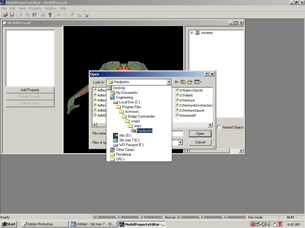305x228 pixels.
Task: Open the Window menu
Action: [x=51, y=8]
